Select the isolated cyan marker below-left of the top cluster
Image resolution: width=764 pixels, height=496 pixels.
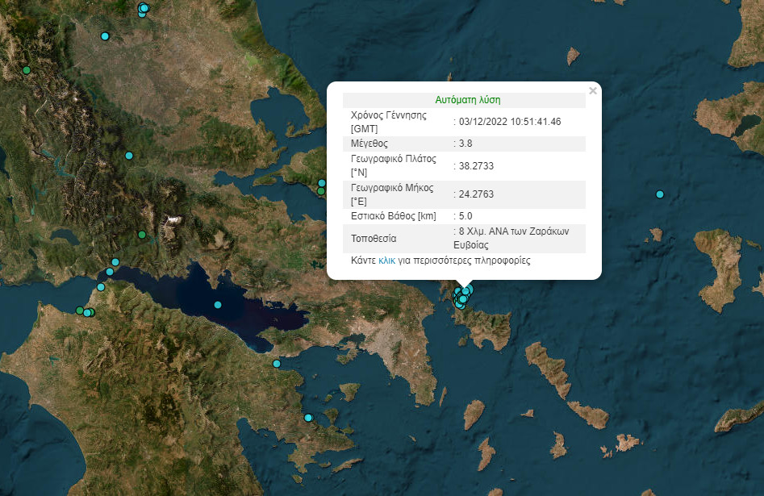pos(104,36)
